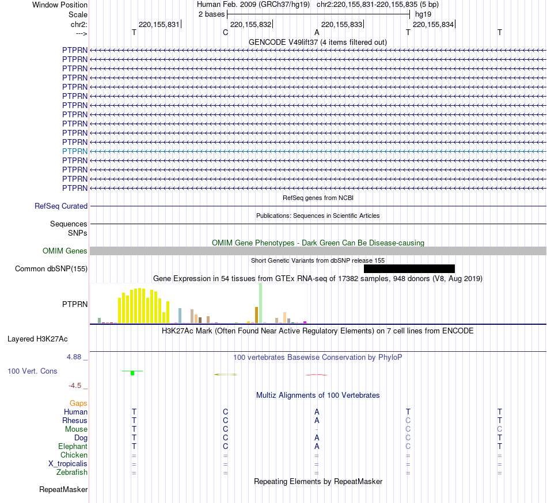Open Short Genetic Variants from dbSNP title
Image resolution: width=547 pixels, height=503 pixels.
coord(318,260)
